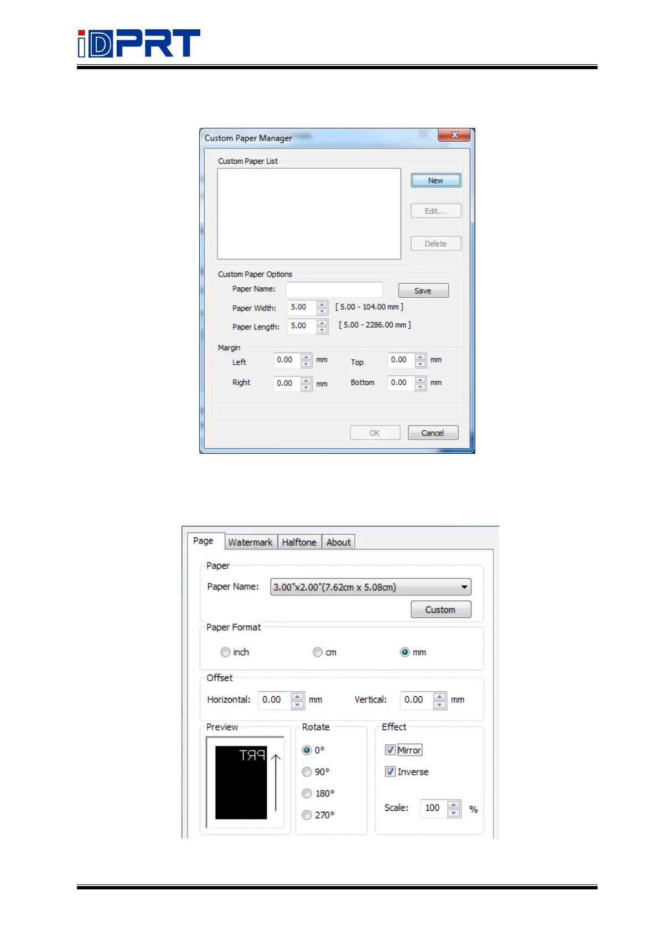Image resolution: width=659 pixels, height=932 pixels.
Task: Click the Delete button beside paper list
Action: (x=435, y=244)
